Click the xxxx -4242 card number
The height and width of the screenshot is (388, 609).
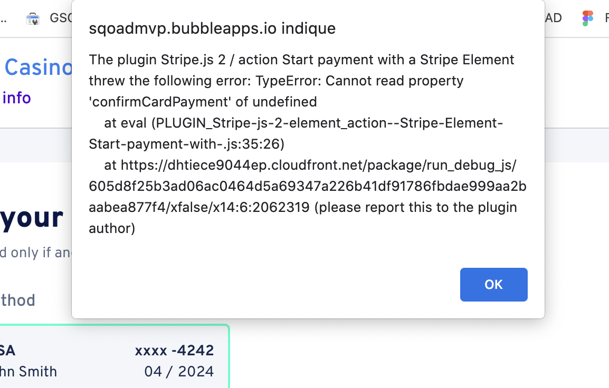tap(174, 351)
